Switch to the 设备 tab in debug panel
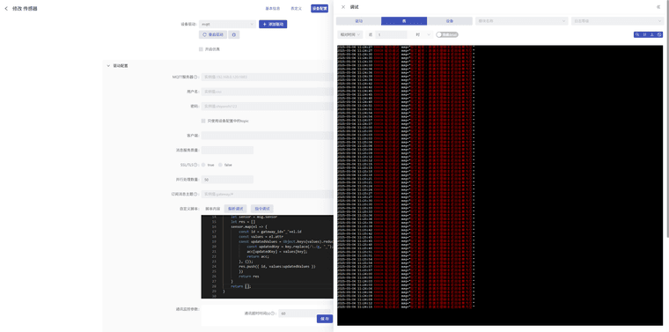Screen dimensions: 669x332 coord(450,21)
